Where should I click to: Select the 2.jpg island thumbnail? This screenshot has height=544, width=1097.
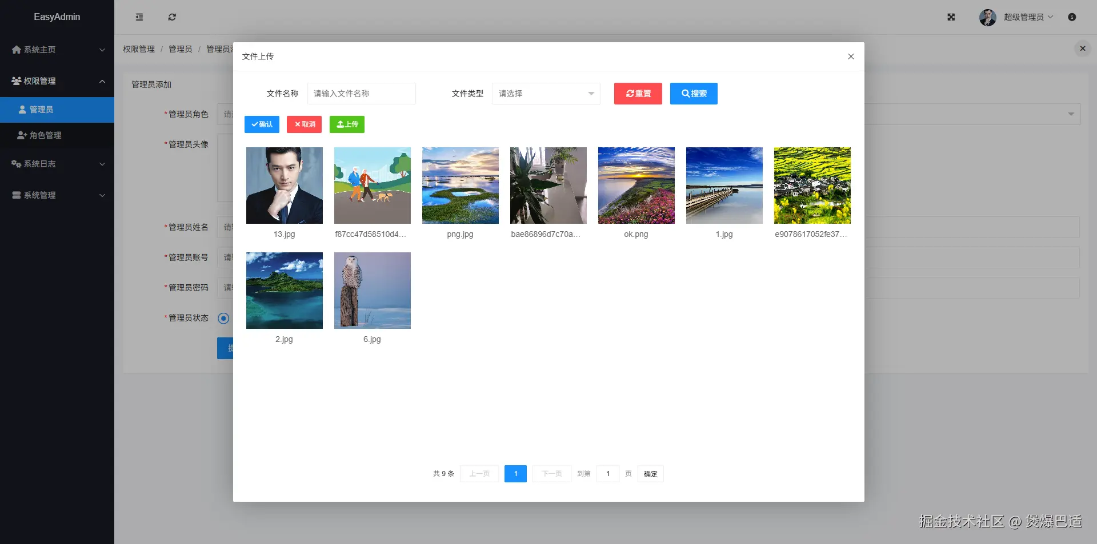coord(285,291)
